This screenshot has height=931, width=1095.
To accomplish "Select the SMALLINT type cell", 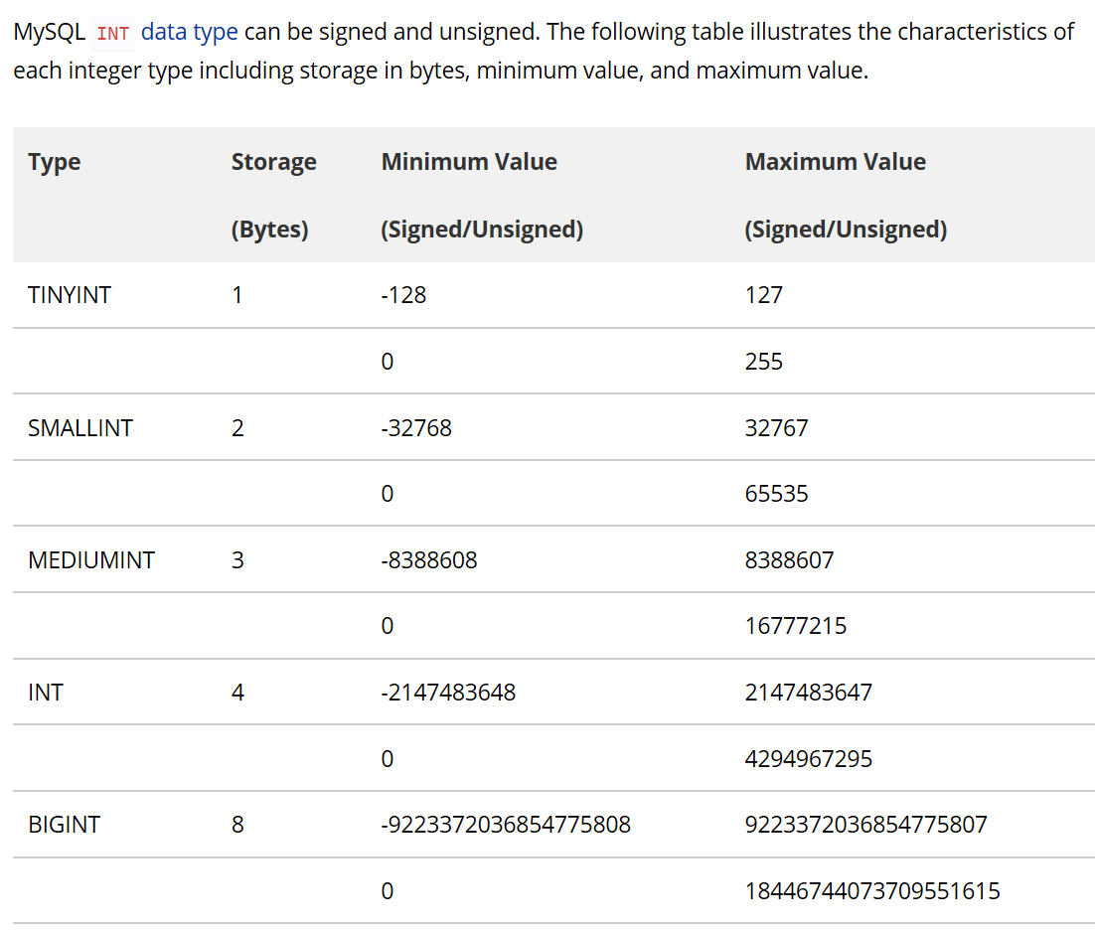I will [80, 428].
